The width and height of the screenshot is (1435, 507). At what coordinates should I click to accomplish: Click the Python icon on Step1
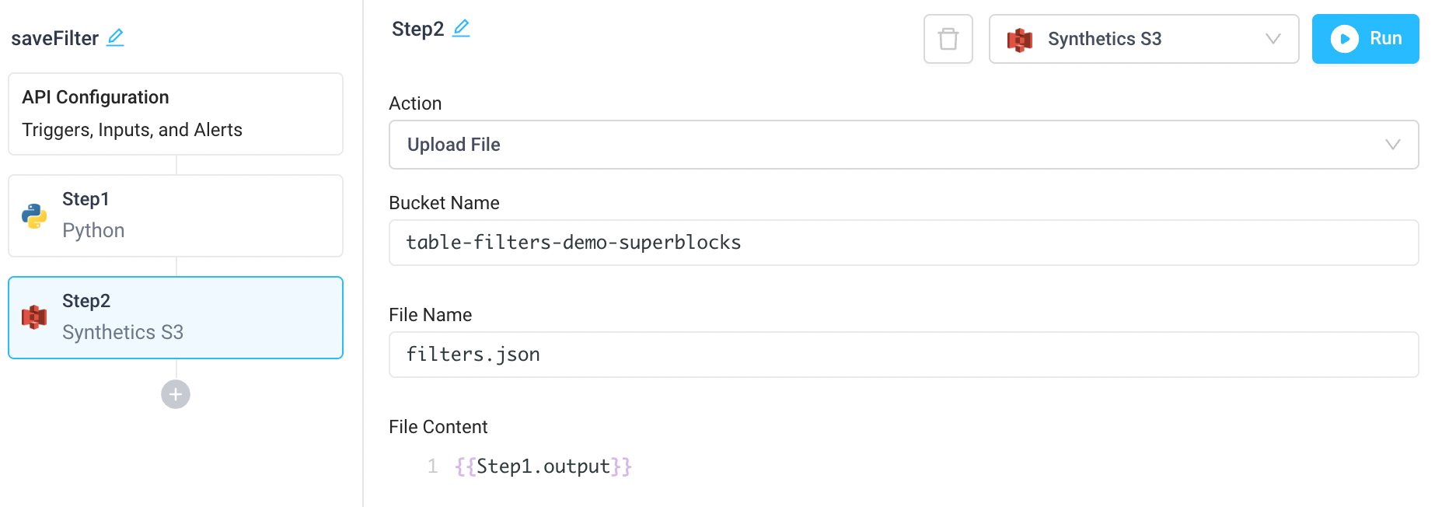[x=34, y=215]
